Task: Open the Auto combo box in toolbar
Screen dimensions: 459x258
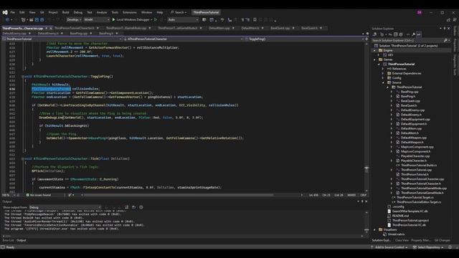Action: [184, 19]
